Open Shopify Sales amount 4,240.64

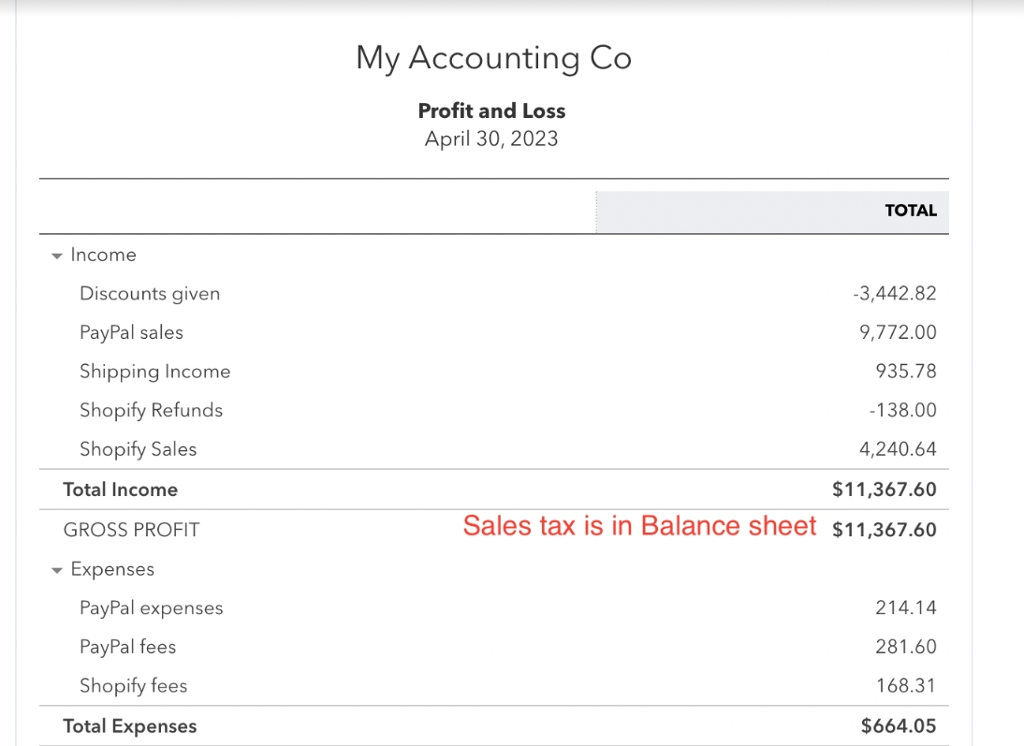898,449
